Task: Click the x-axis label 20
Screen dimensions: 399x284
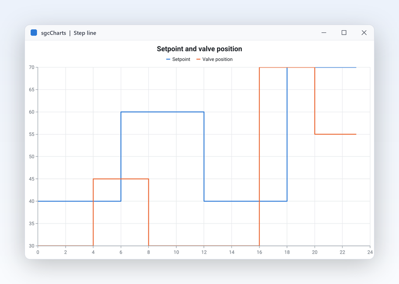Action: point(315,252)
